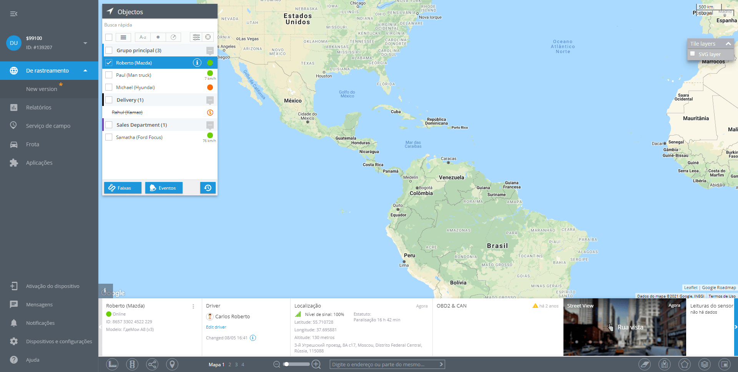Viewport: 738px width, 372px height.
Task: Click the history clock button
Action: point(208,188)
